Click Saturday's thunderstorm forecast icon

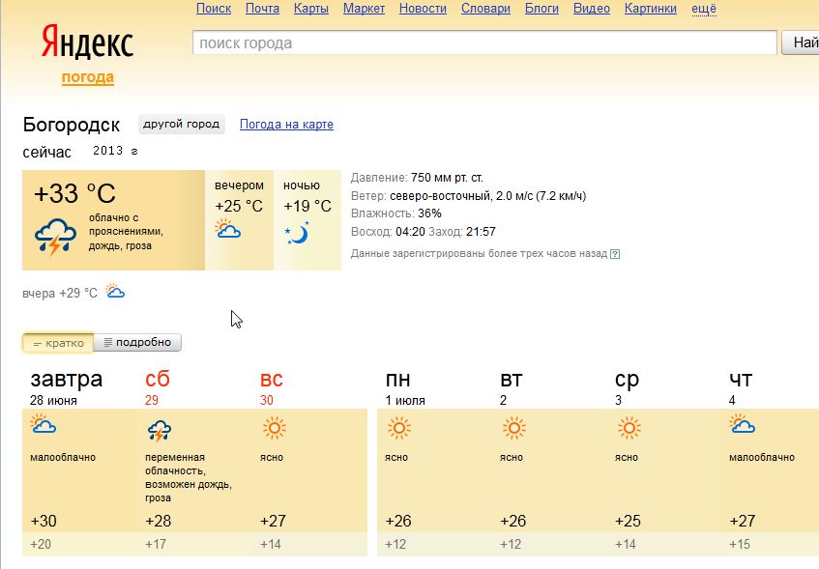[159, 430]
